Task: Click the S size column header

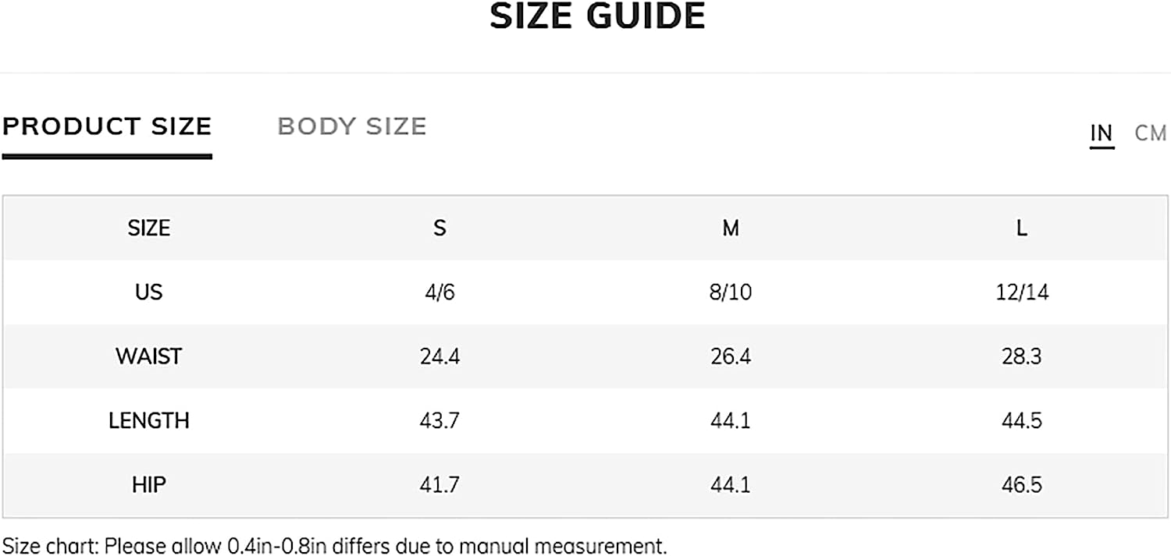Action: pyautogui.click(x=440, y=228)
